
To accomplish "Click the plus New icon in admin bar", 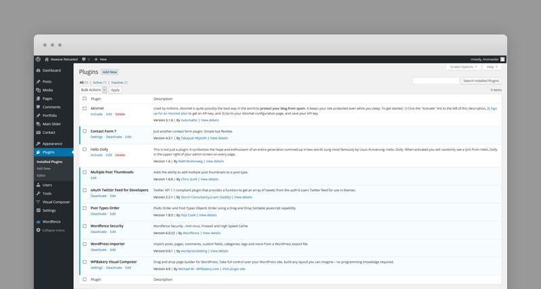I will (96, 60).
